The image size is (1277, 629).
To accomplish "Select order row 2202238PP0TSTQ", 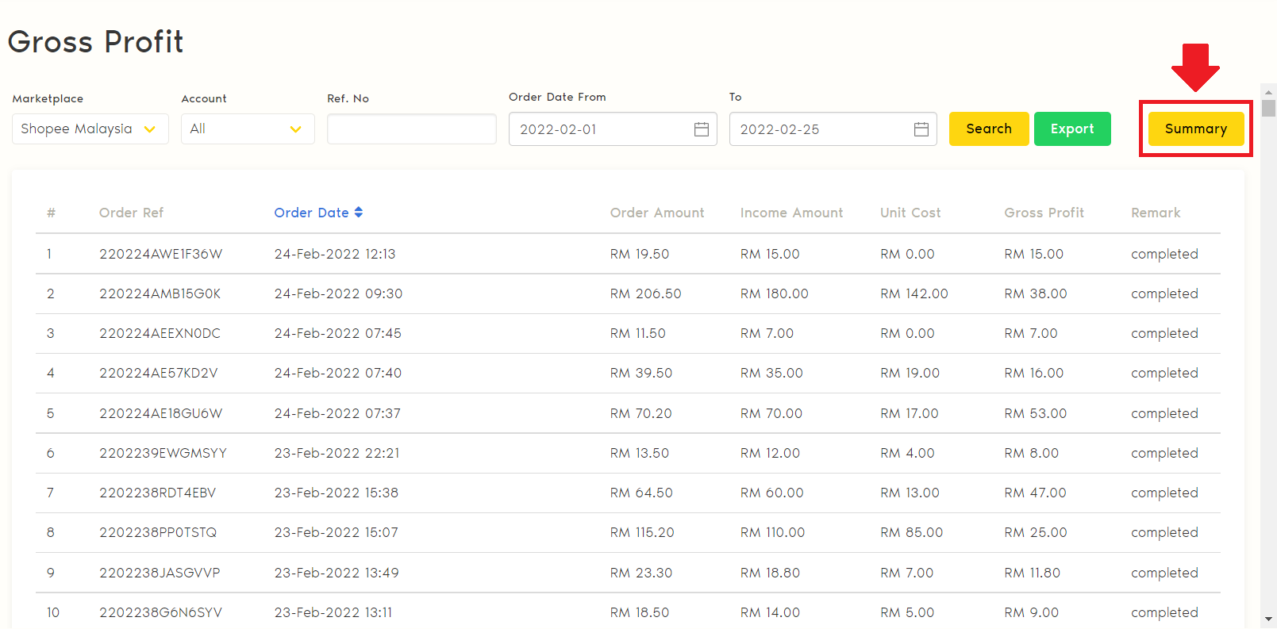I will pyautogui.click(x=158, y=532).
